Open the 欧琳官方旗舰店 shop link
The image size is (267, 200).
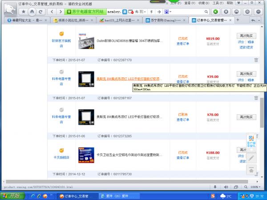click(x=61, y=43)
